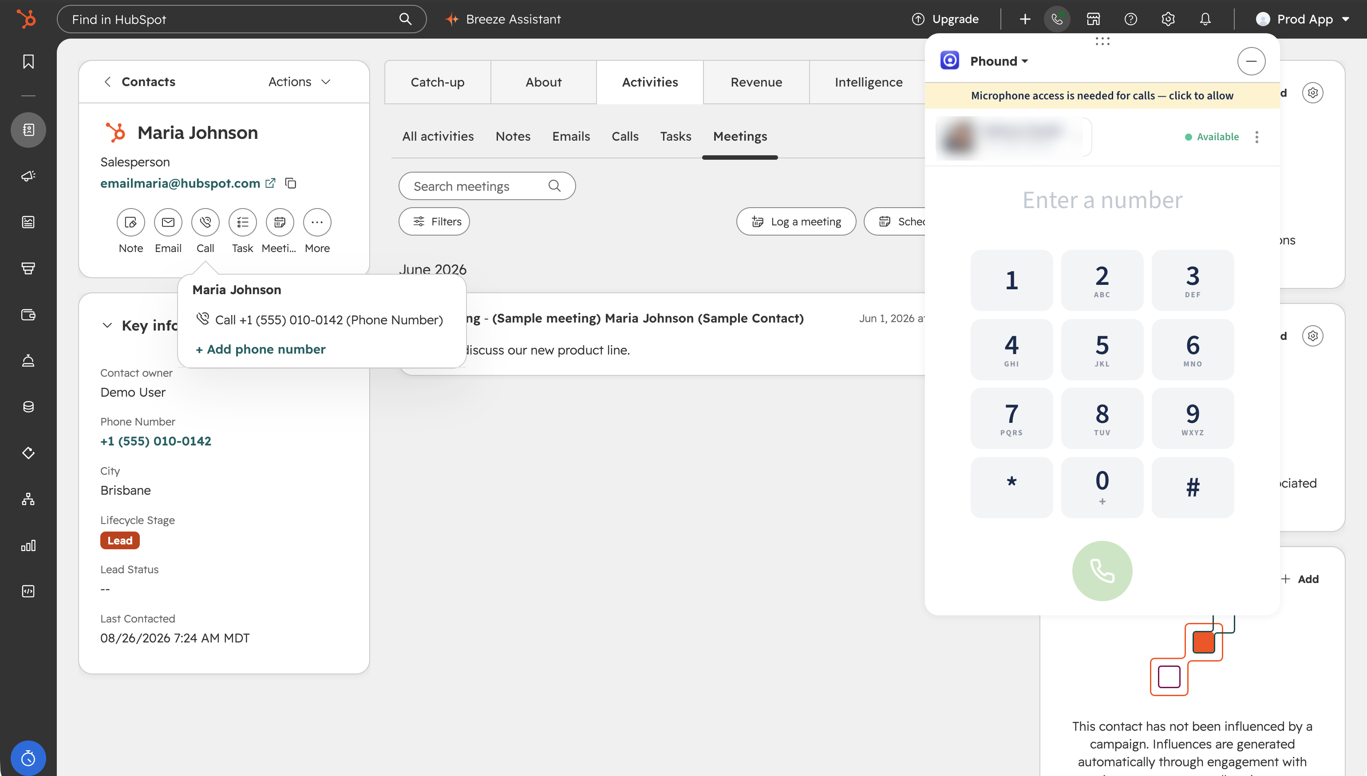Open the Notifications bell icon
Viewport: 1367px width, 776px height.
click(x=1205, y=19)
